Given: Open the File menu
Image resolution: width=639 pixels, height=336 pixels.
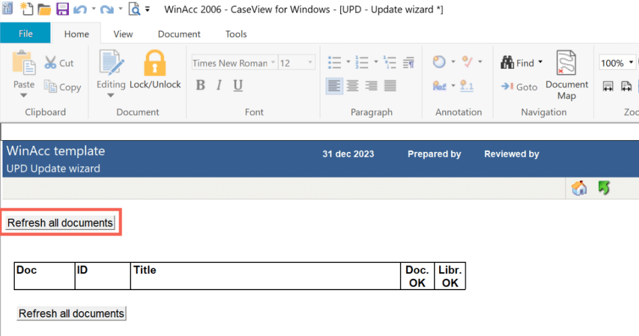Looking at the screenshot, I should [x=25, y=33].
